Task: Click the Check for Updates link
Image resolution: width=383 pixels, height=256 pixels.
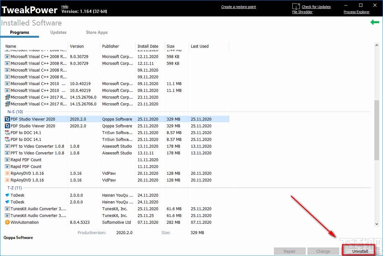Action: tap(316, 7)
